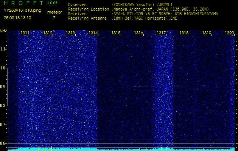Click the cyan signal level strip at bottom

point(121,149)
